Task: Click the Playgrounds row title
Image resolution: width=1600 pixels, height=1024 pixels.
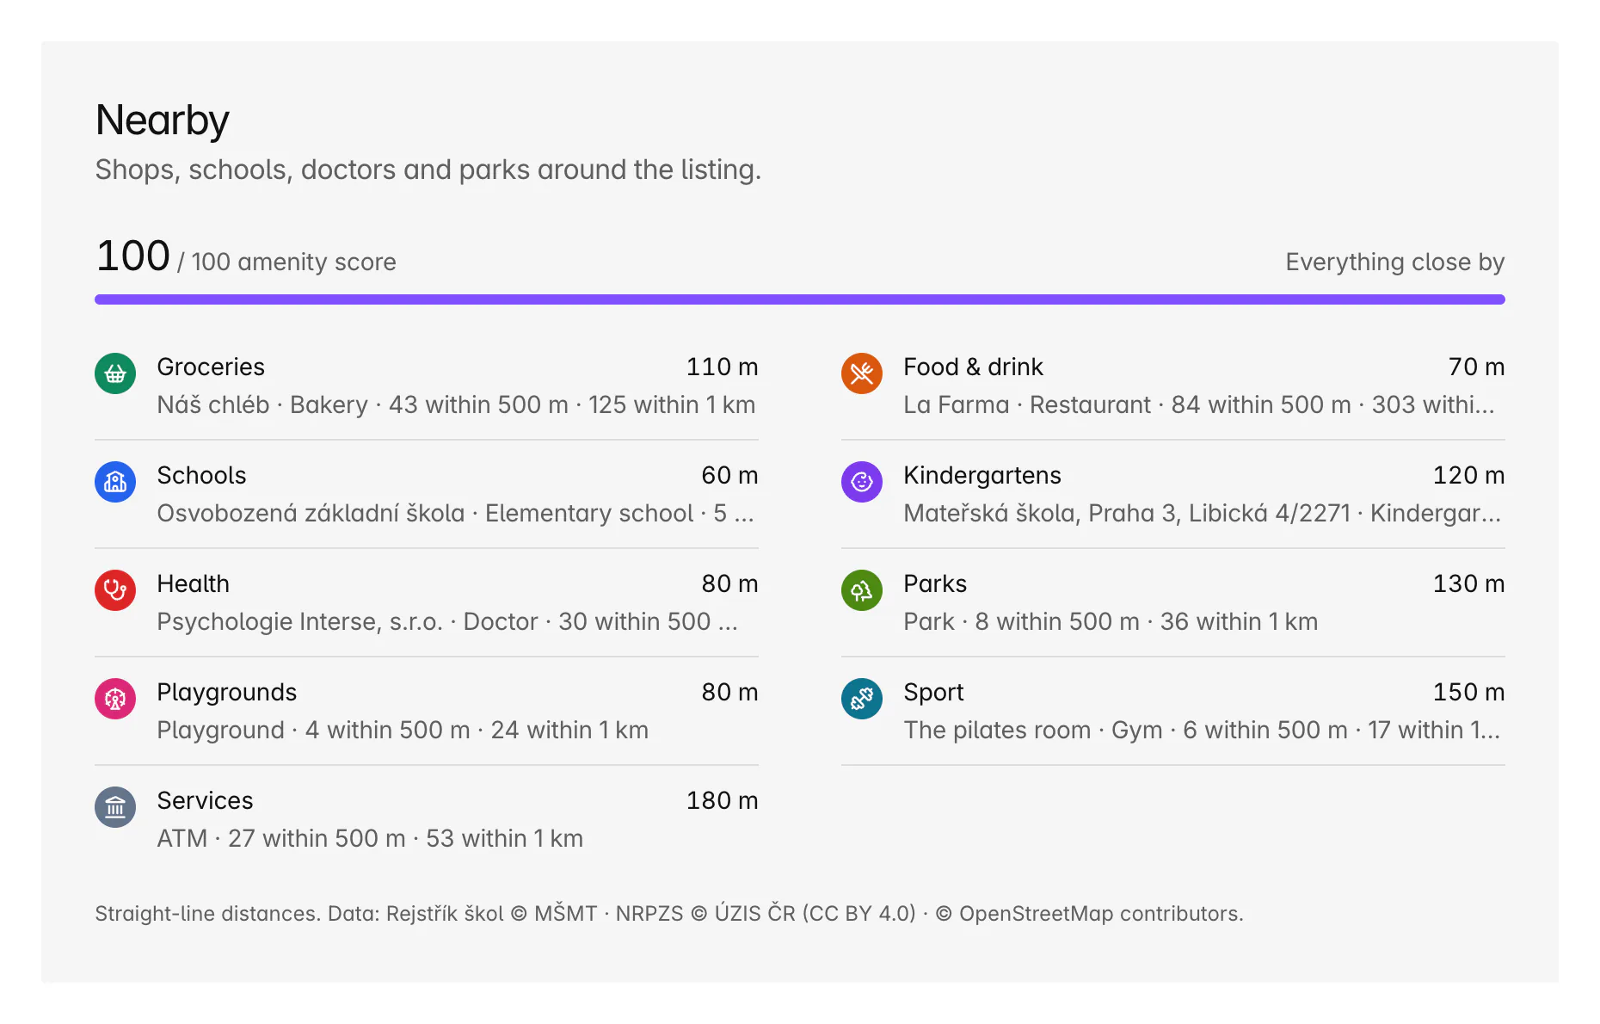Action: point(226,693)
